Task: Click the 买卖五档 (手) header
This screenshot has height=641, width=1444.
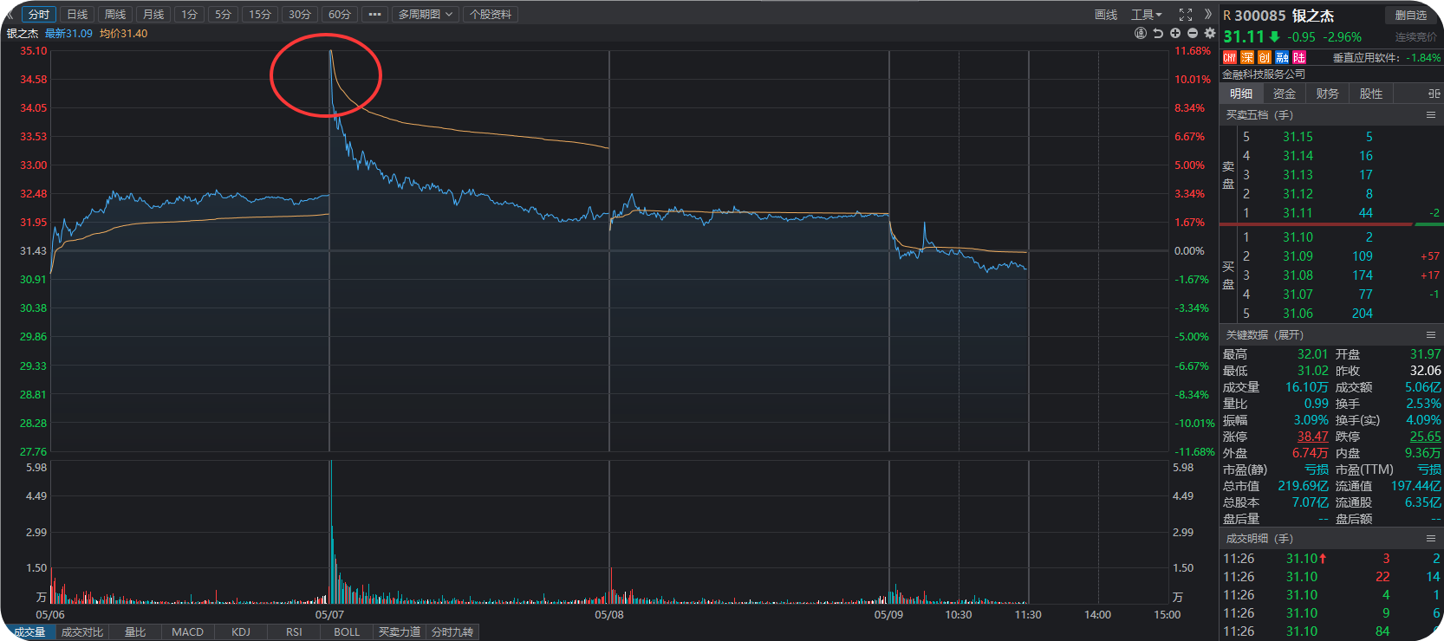Action: (1259, 114)
